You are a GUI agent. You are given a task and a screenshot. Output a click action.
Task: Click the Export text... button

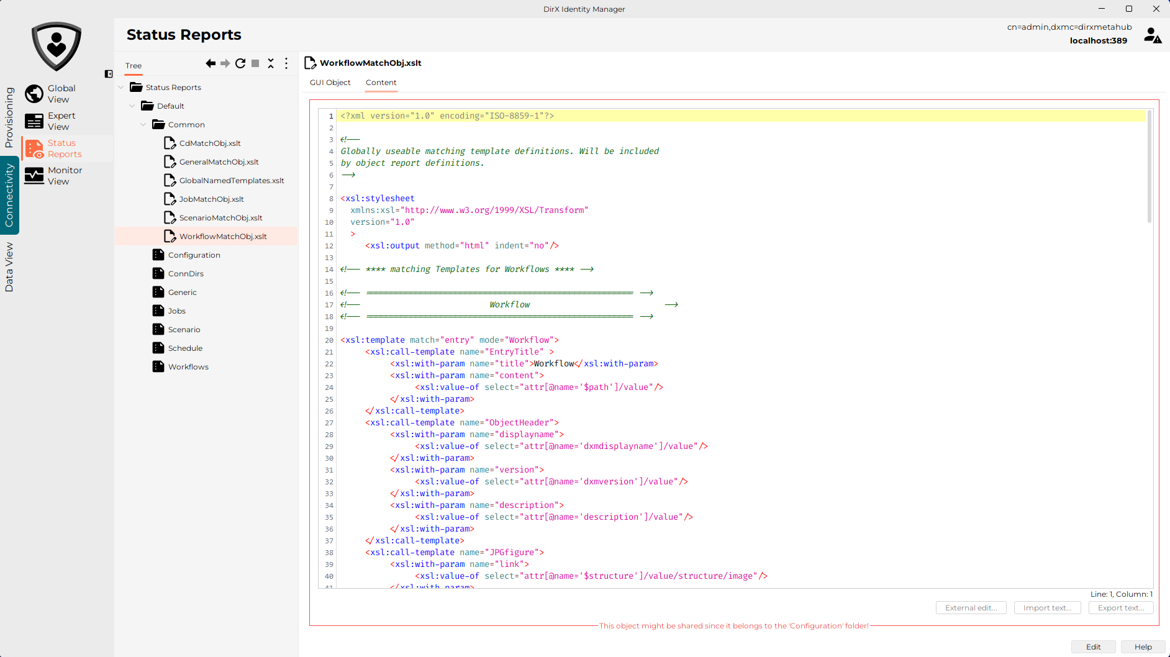click(x=1121, y=608)
